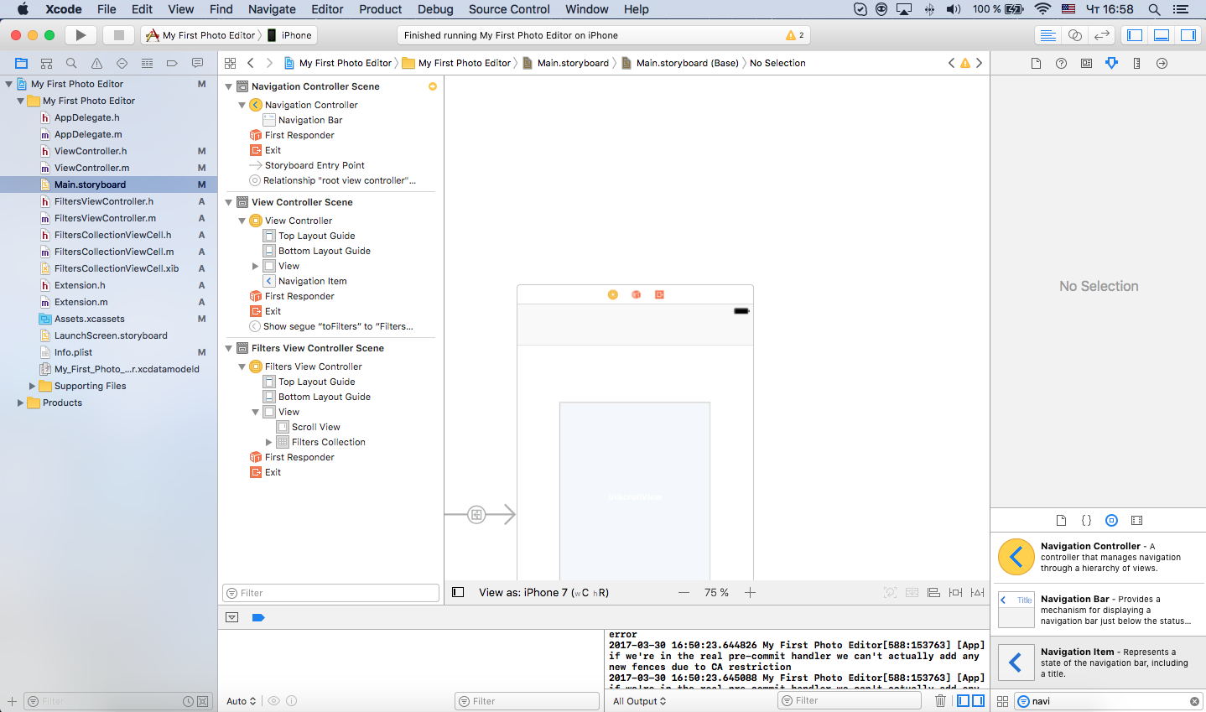Open the Debug menu
Image resolution: width=1206 pixels, height=712 pixels.
click(x=435, y=9)
